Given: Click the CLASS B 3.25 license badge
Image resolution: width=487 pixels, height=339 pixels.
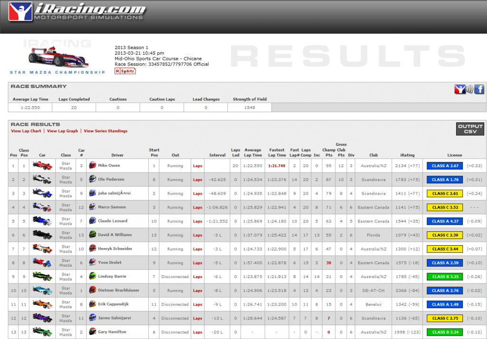Looking at the screenshot, I should (445, 277).
